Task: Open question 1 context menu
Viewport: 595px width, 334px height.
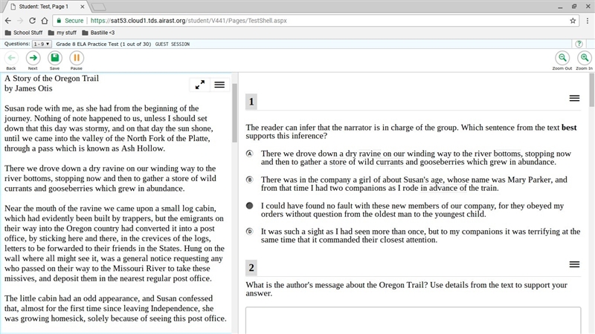Action: 574,99
